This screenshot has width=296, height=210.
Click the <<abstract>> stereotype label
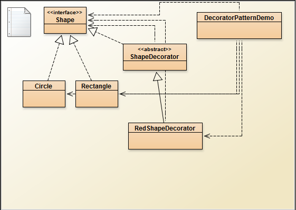(x=155, y=49)
